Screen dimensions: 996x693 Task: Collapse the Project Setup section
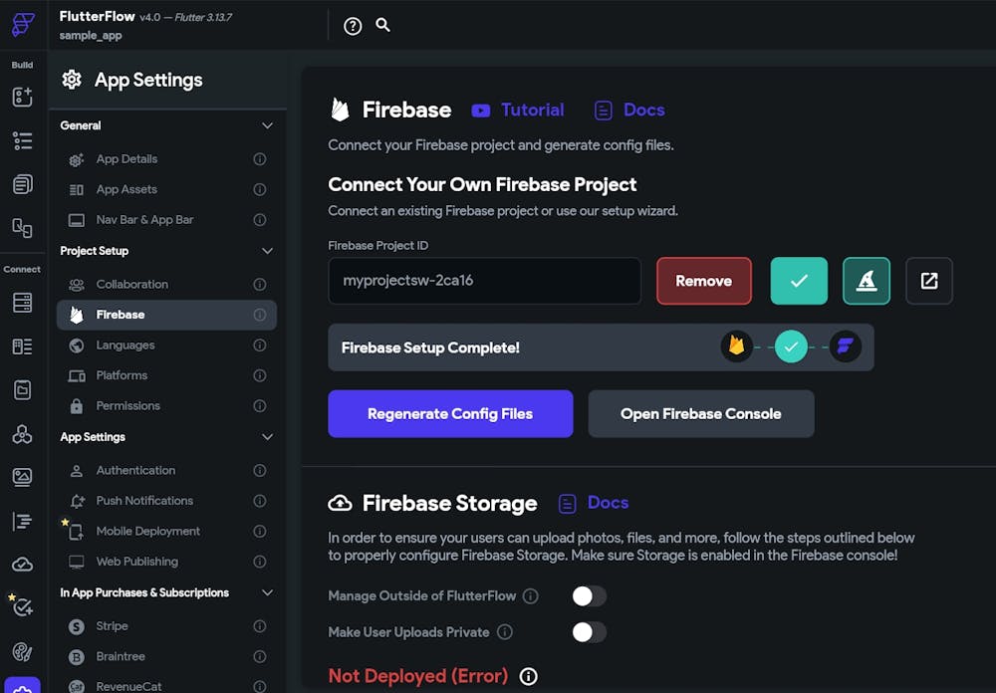point(267,251)
